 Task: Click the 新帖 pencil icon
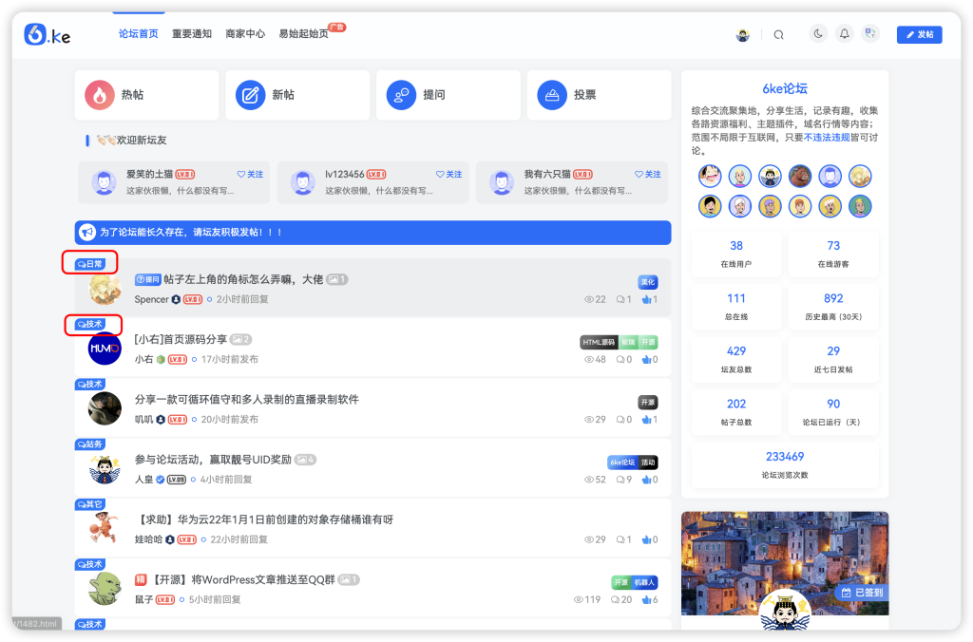[249, 95]
